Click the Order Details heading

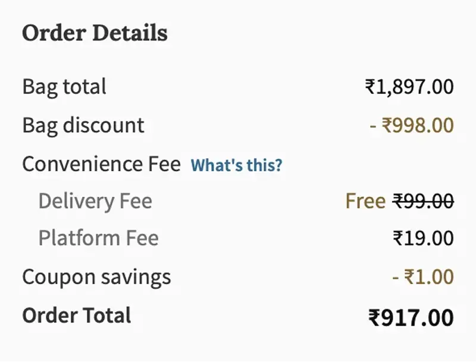(x=94, y=33)
